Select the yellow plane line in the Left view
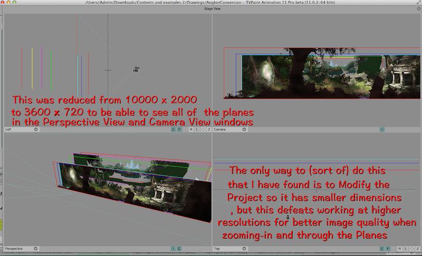This screenshot has width=422, height=256. point(32,68)
